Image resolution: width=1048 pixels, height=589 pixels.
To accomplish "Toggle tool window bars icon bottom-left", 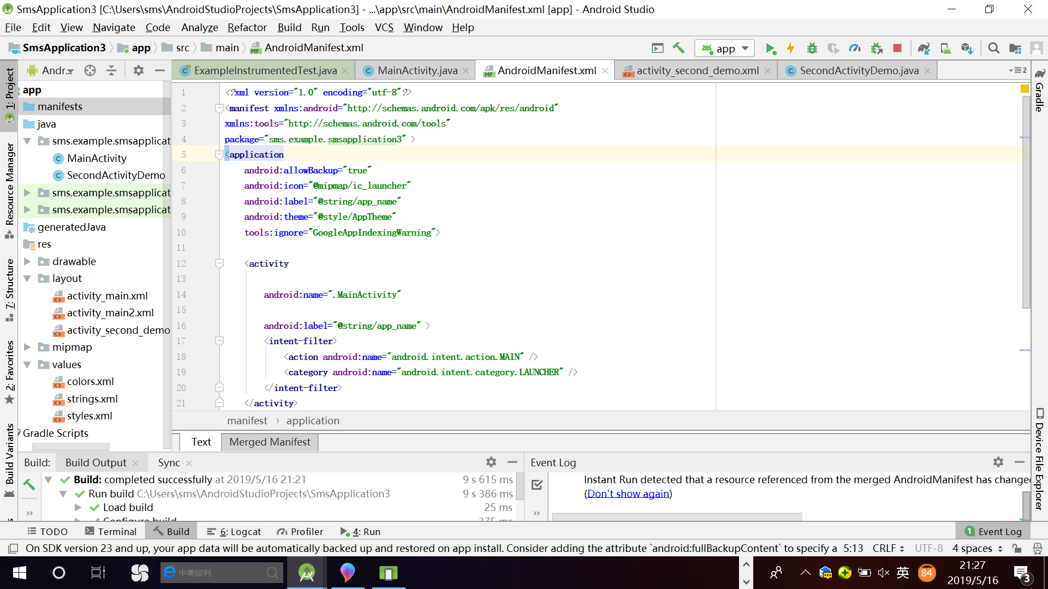I will (x=14, y=548).
